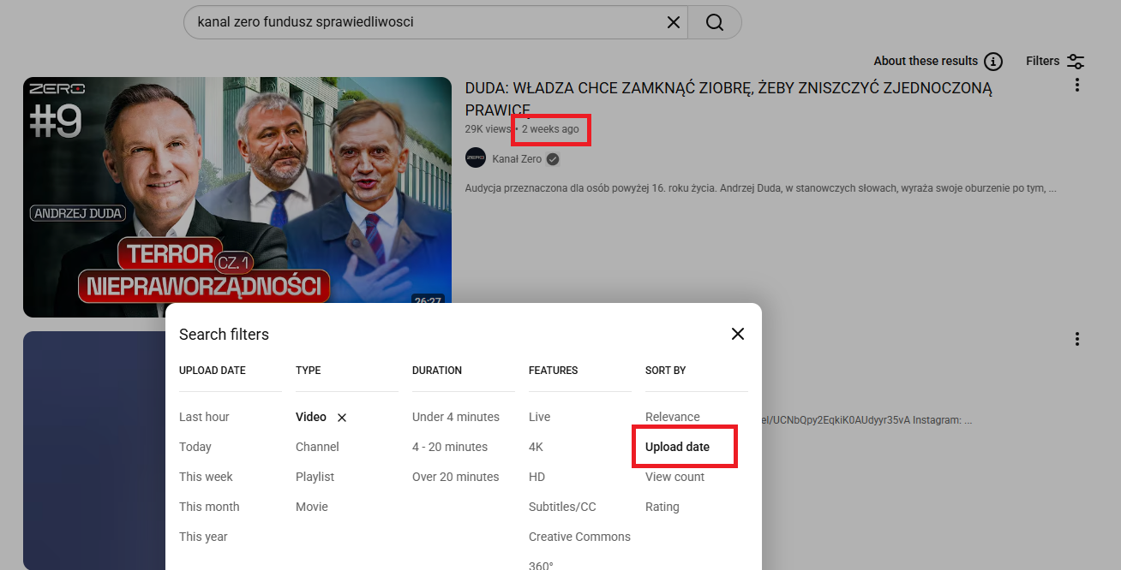Click the About these results info icon
Screen dimensions: 1121x570
tap(993, 62)
